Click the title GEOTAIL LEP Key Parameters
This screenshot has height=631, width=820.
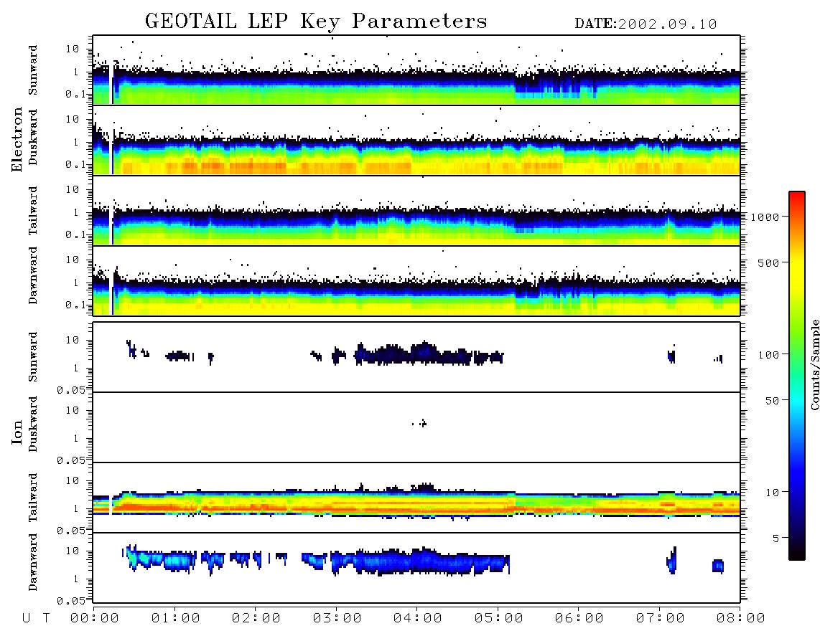316,22
